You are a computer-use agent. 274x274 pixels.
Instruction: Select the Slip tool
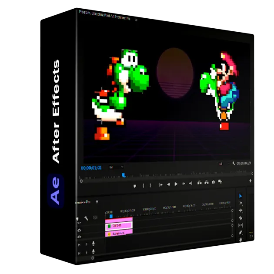241,225
